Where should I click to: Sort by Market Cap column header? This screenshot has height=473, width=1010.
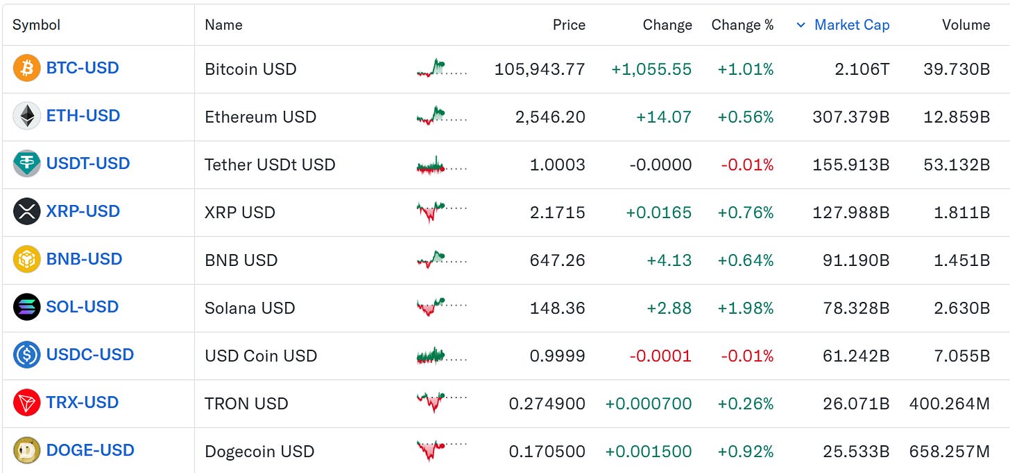pos(852,25)
